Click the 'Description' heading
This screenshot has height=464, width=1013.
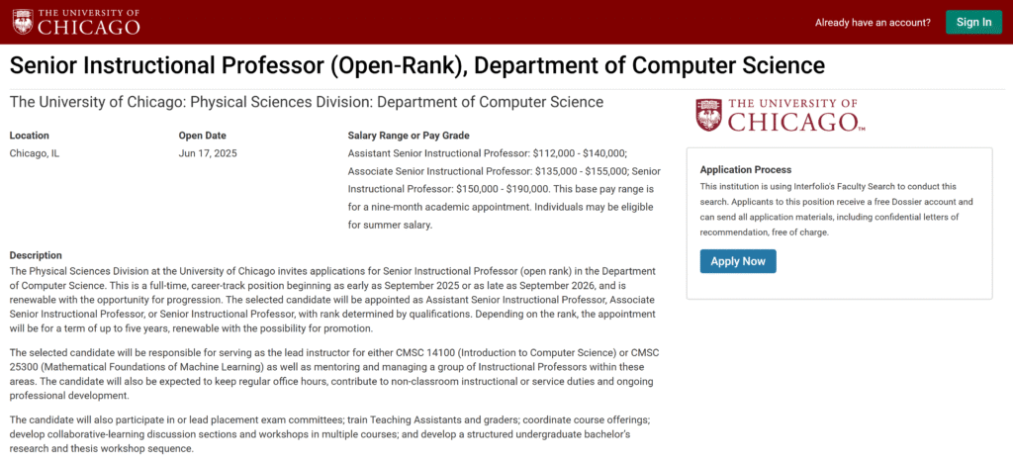[36, 255]
